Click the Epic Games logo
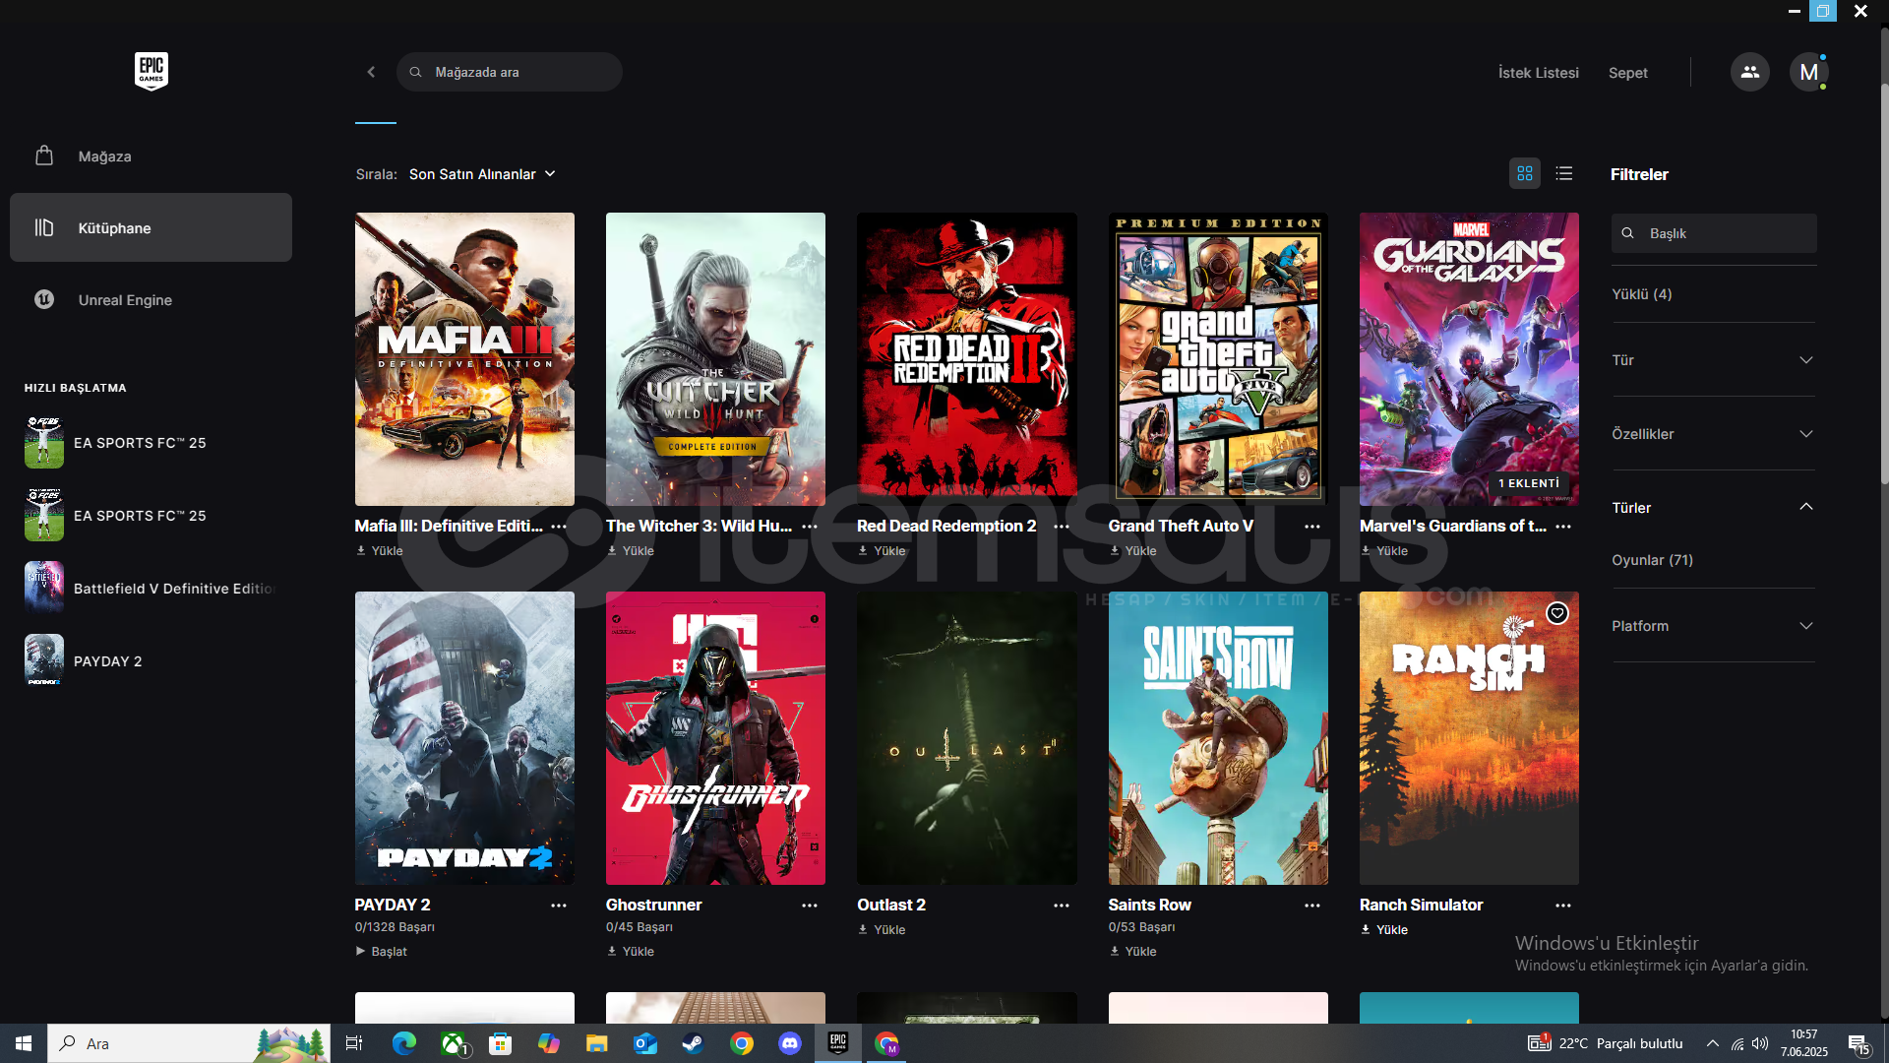This screenshot has width=1889, height=1063. [x=152, y=72]
